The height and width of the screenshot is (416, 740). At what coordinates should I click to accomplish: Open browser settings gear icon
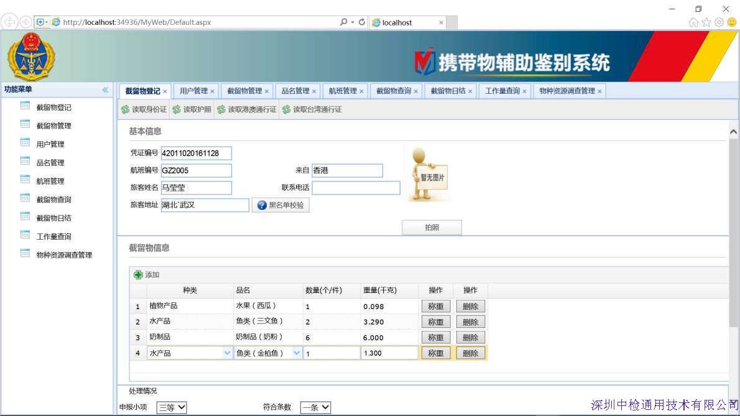(719, 22)
